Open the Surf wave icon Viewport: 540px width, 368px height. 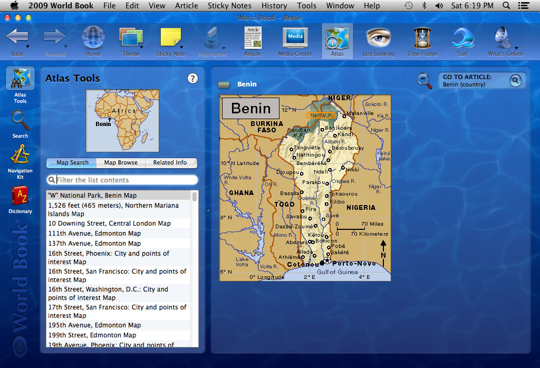coord(463,38)
